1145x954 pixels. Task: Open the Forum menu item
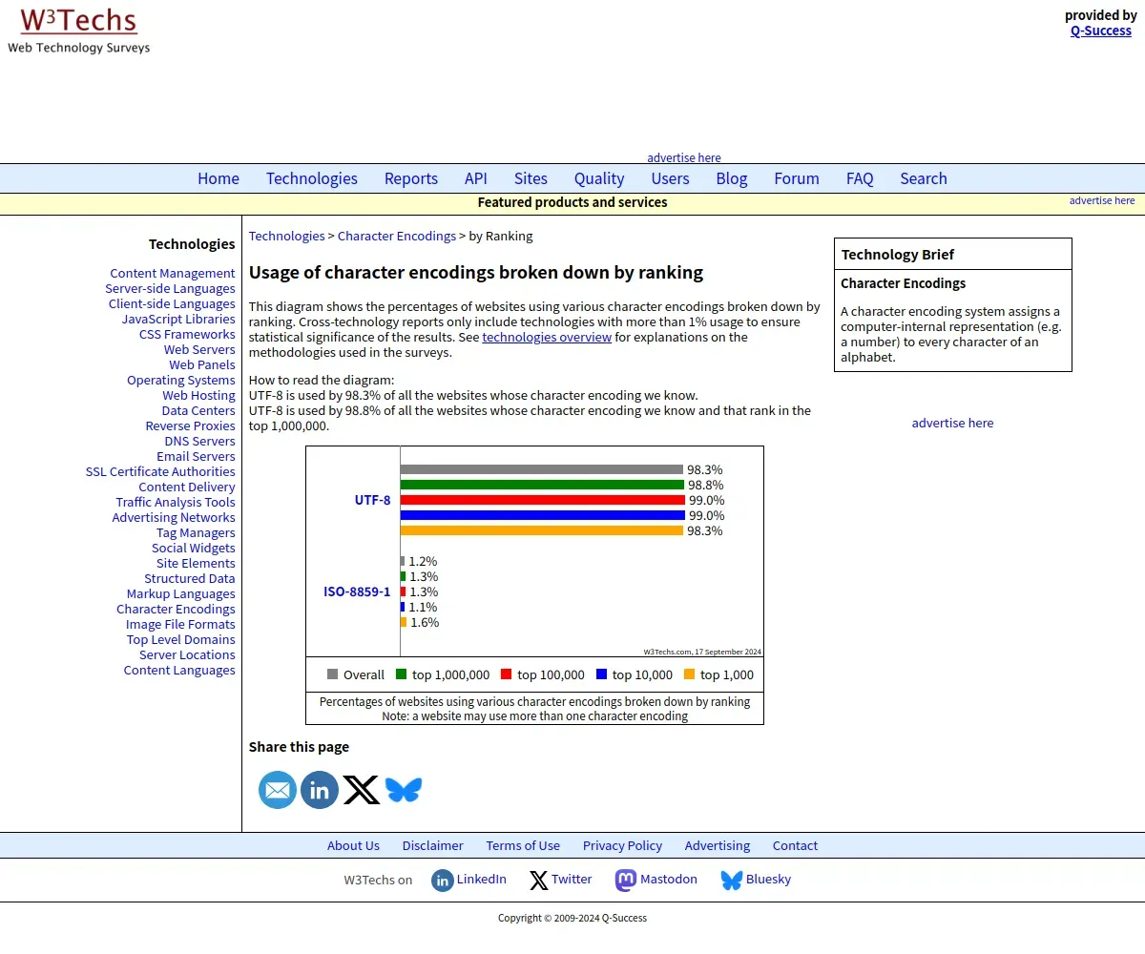point(797,178)
